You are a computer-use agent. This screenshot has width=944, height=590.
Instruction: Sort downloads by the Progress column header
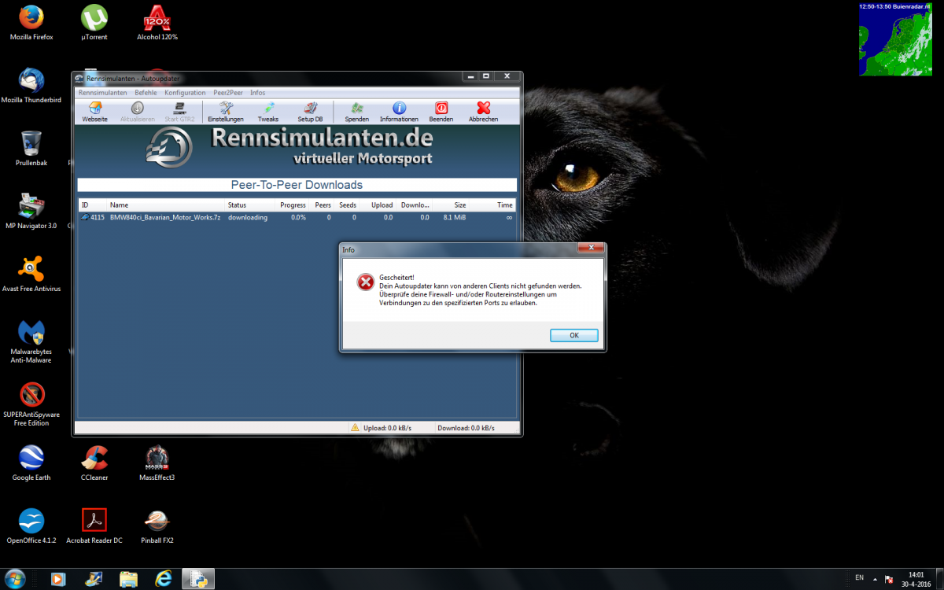[293, 205]
